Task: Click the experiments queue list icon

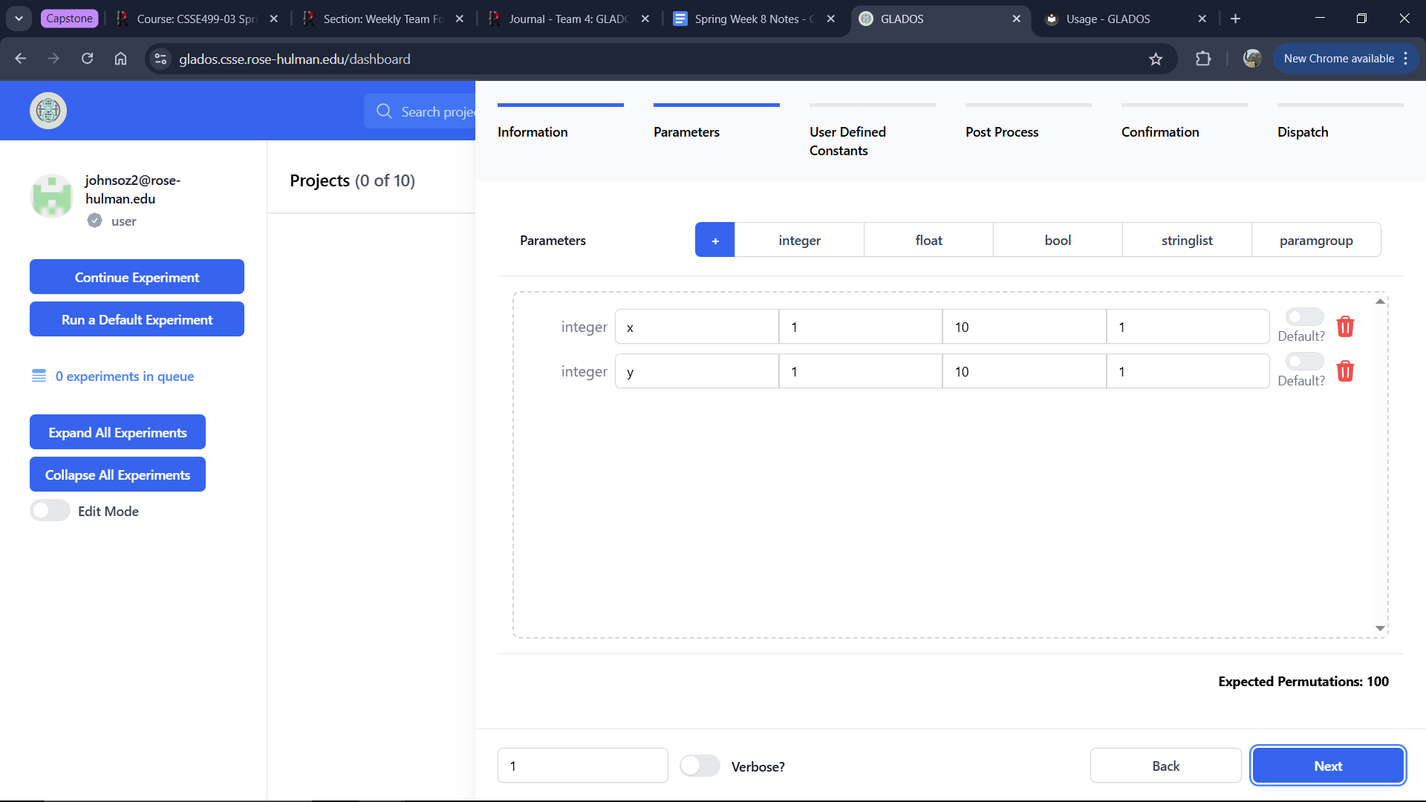Action: [x=39, y=376]
